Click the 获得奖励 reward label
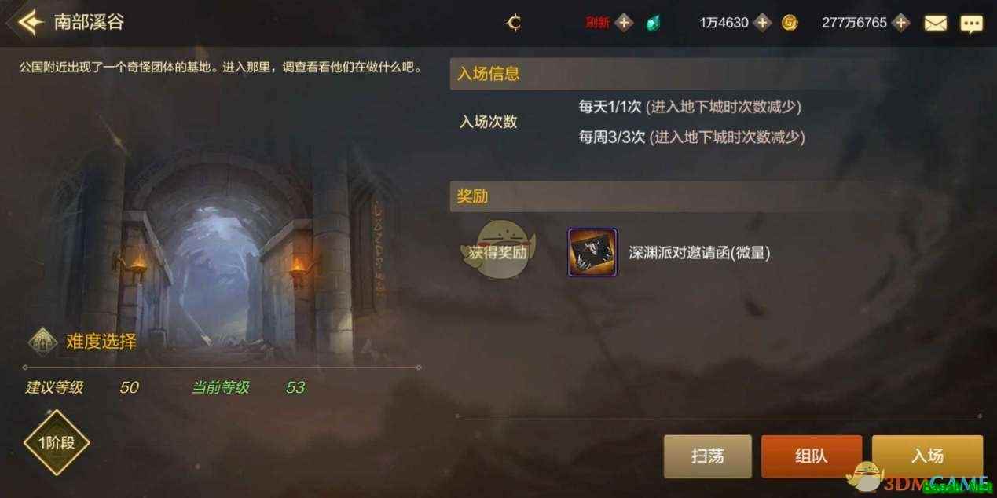 [498, 252]
